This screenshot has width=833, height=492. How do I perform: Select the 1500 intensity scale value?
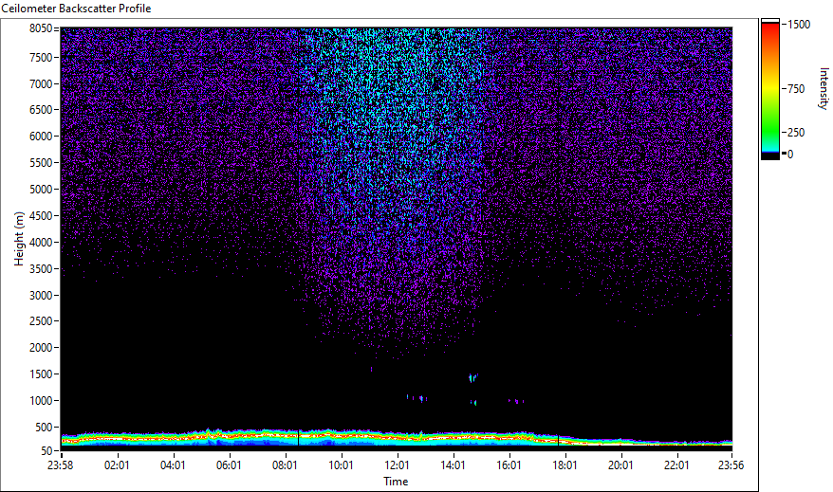[799, 25]
